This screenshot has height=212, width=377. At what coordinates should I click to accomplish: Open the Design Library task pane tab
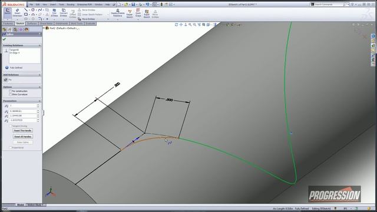[373, 41]
